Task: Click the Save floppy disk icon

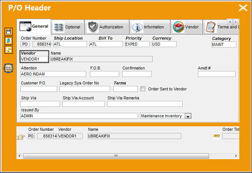Action: (x=9, y=32)
